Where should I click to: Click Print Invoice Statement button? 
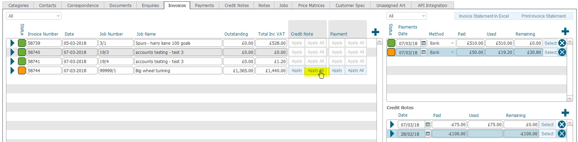543,16
